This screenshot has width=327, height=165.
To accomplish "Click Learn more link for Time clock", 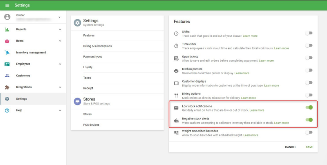I will click(281, 48).
